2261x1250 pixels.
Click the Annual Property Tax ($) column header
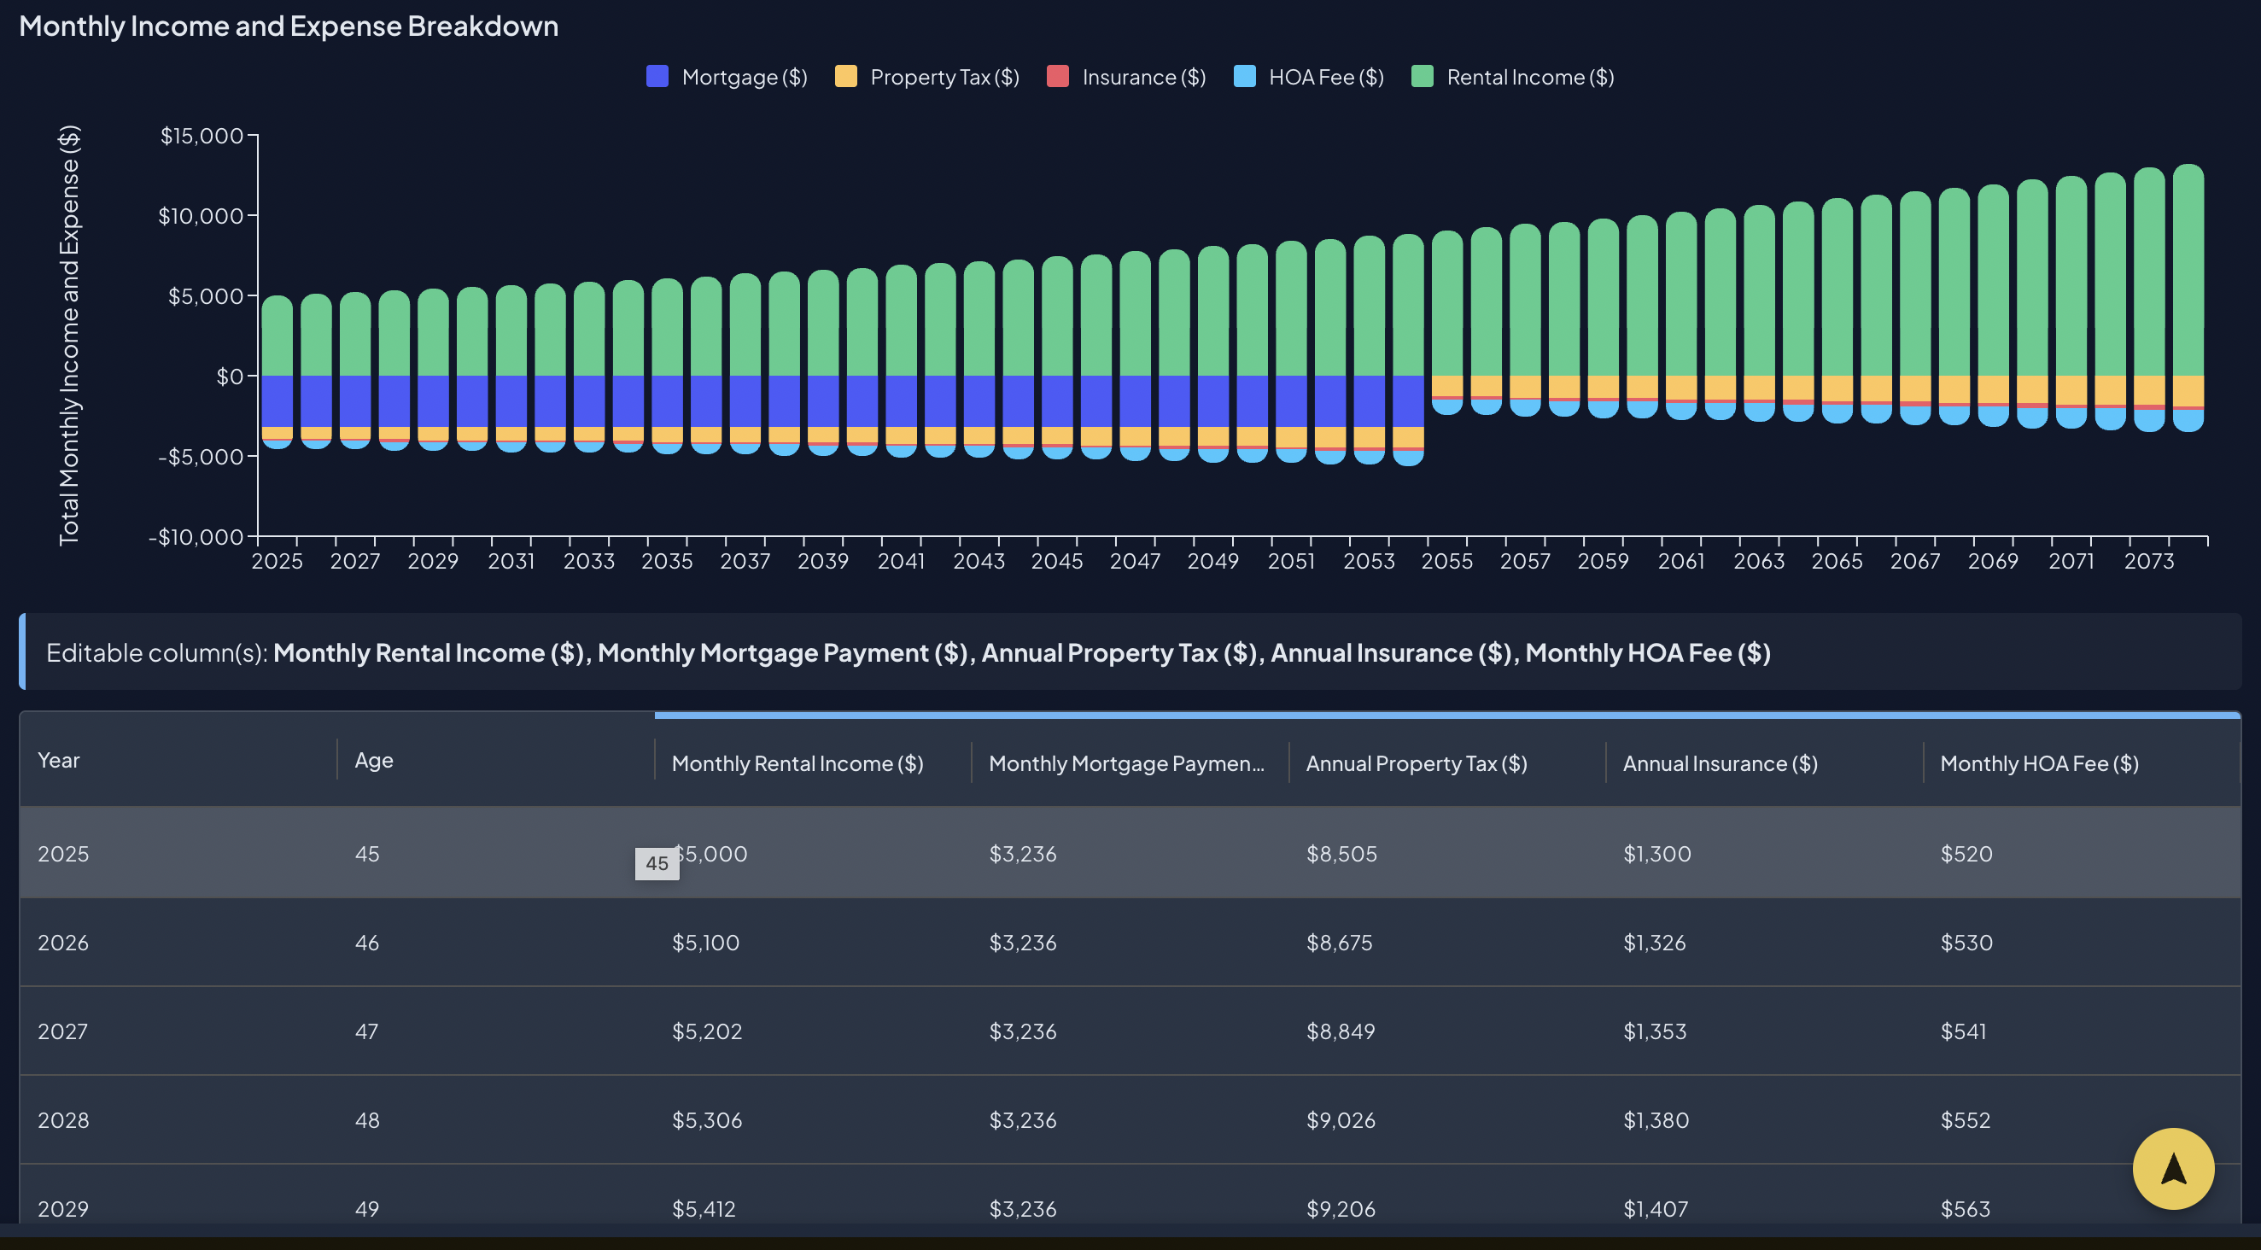point(1416,763)
